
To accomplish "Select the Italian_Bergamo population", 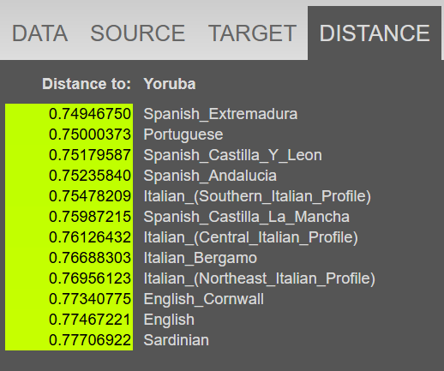I will tap(200, 258).
